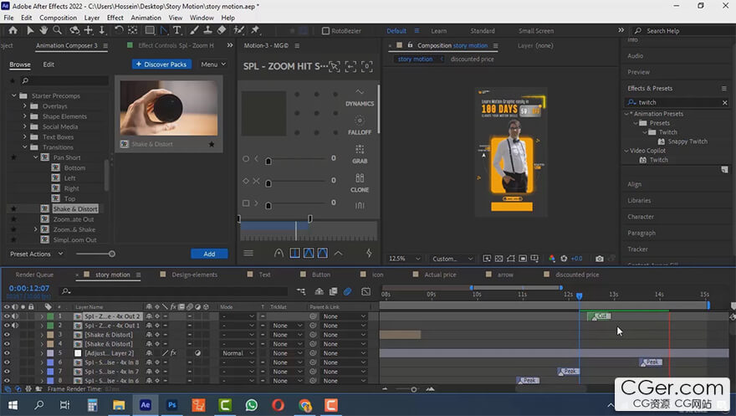Hide layer 5 Adjust Layer 2
The width and height of the screenshot is (736, 416).
tap(7, 353)
